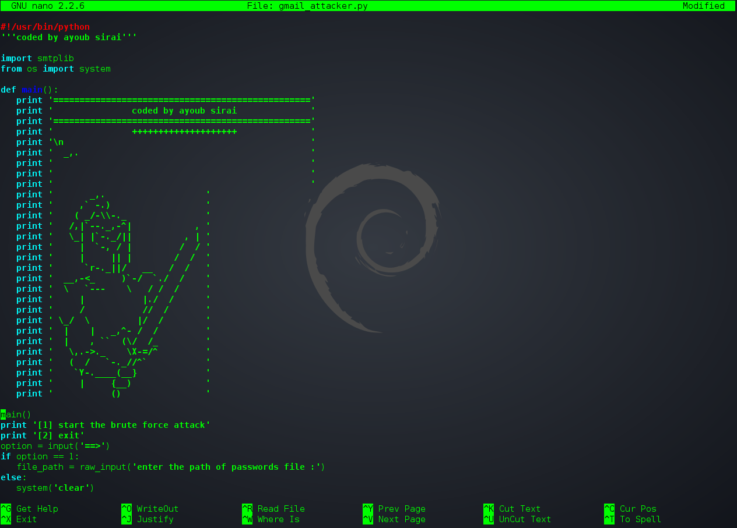Click the 'file_path = raw_input' line
This screenshot has width=737, height=528.
coord(171,467)
